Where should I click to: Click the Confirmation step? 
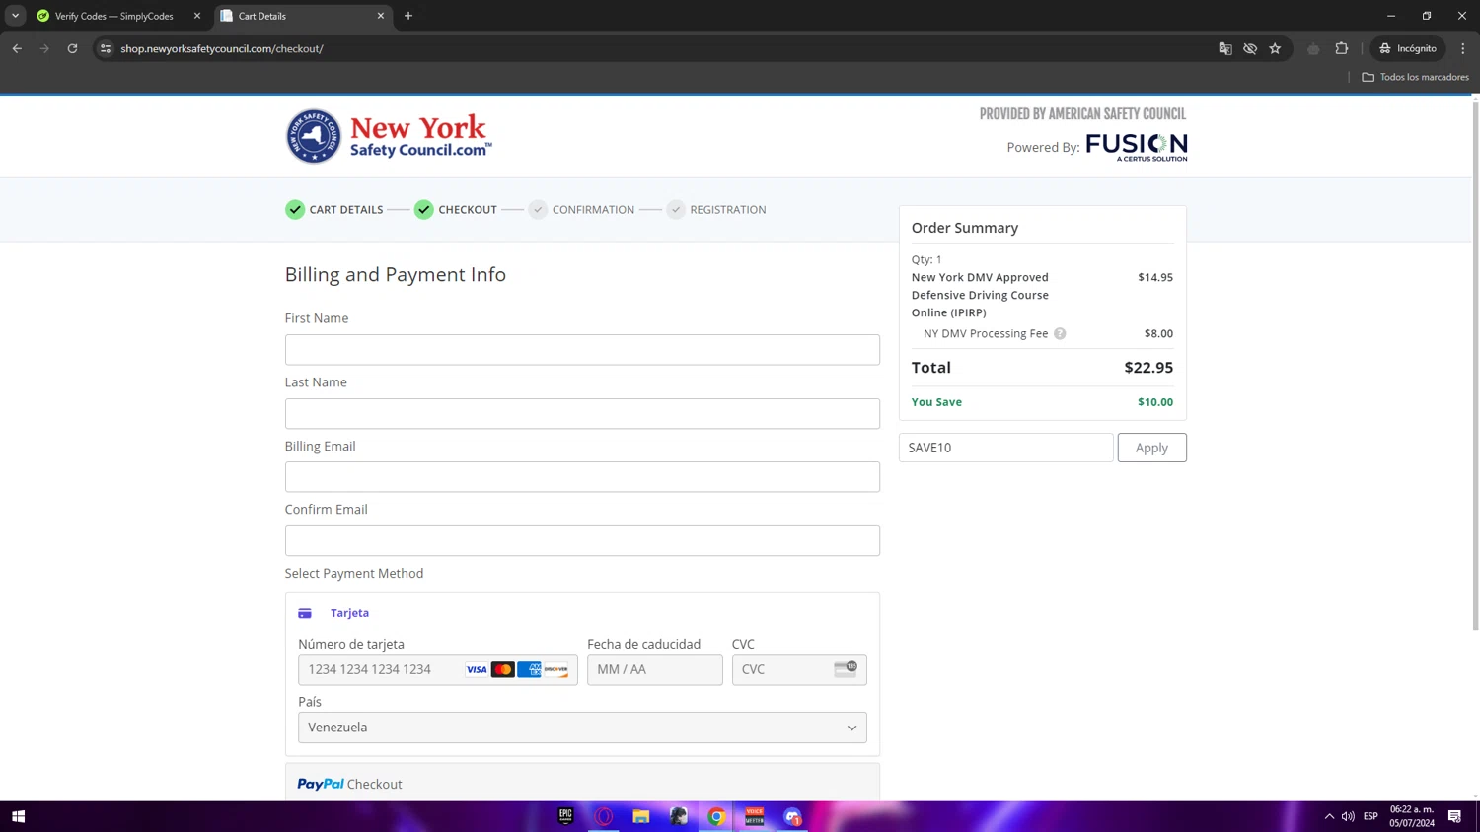(x=593, y=210)
